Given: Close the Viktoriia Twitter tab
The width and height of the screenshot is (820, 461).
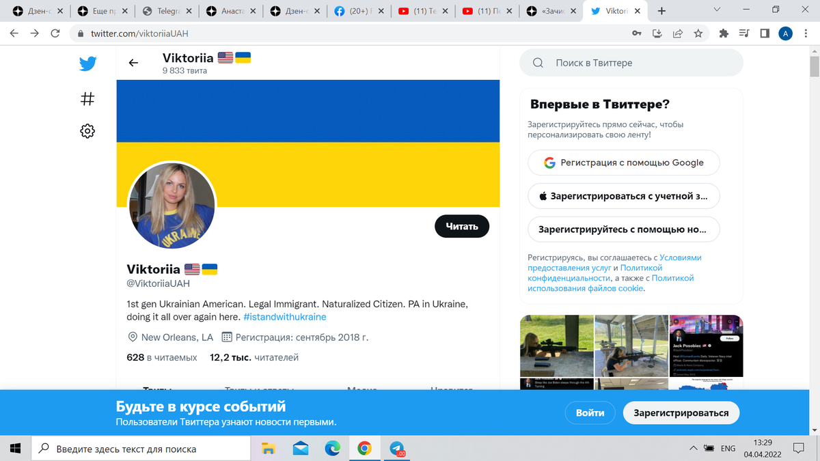Looking at the screenshot, I should pyautogui.click(x=636, y=11).
